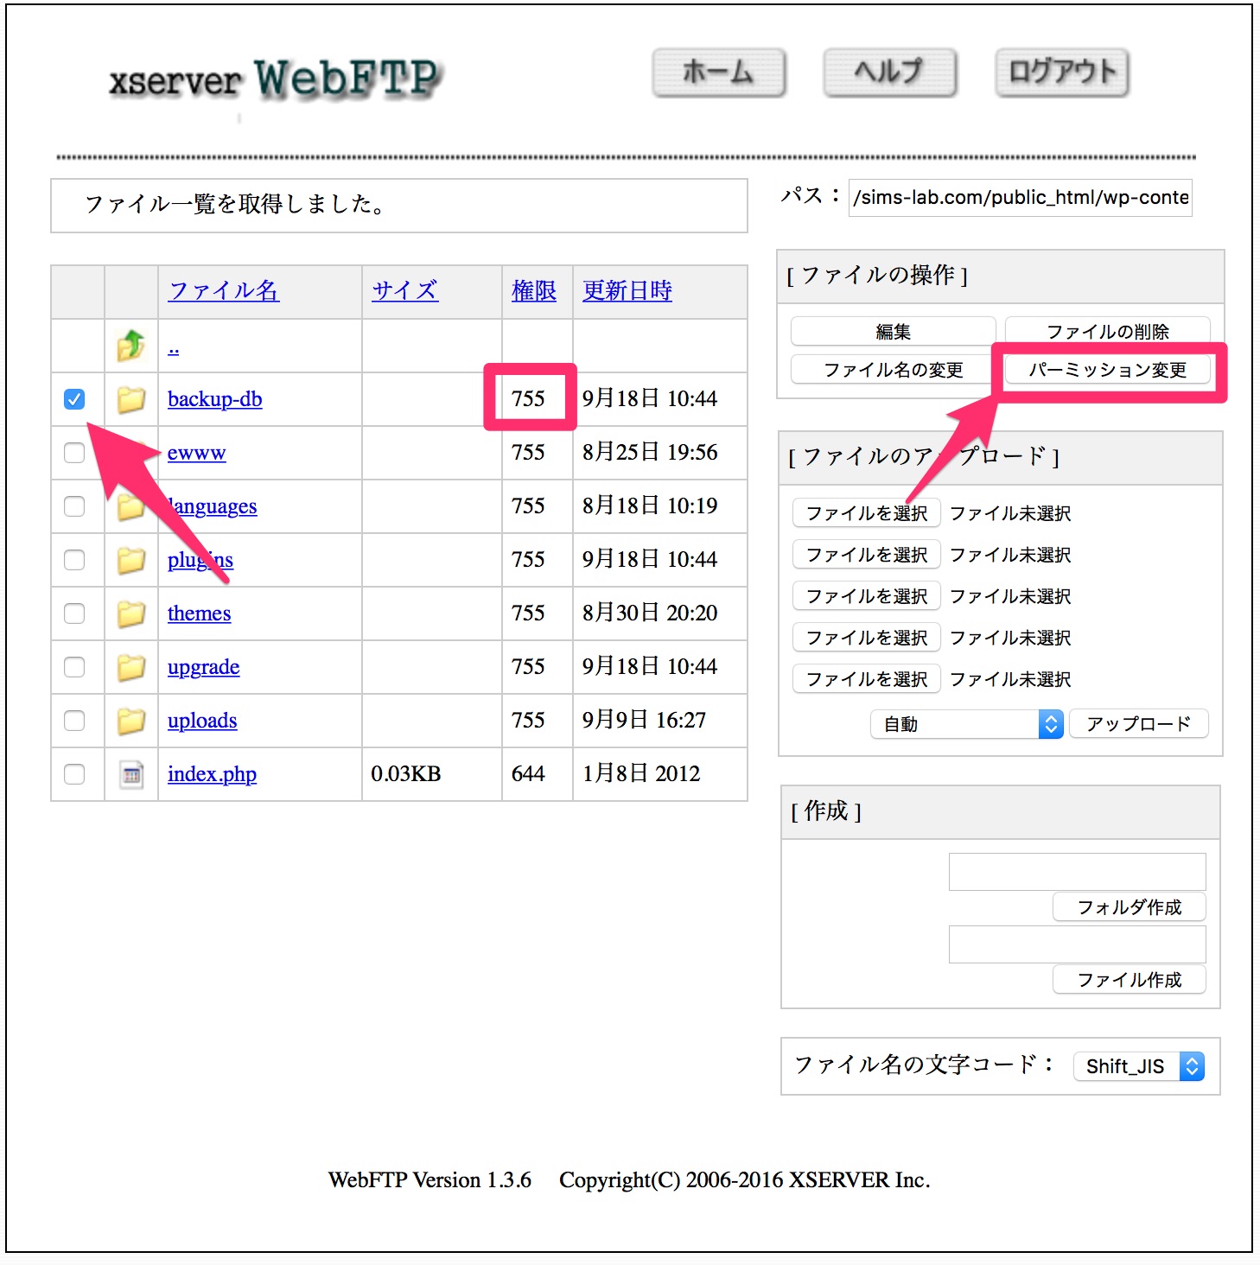Click the フォルダ作成 button
Viewport: 1260px width, 1265px height.
1130,907
